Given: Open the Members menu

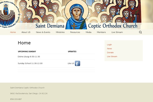Looking at the screenshot, I should [x=101, y=32].
